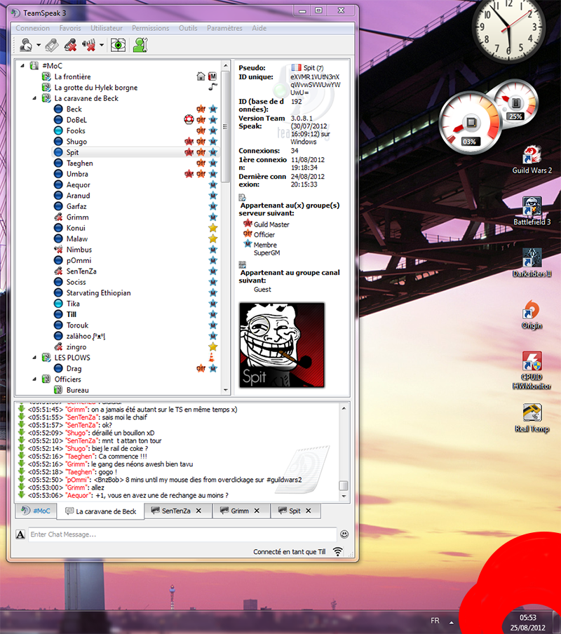Click the talking status icon beside Tika

coord(59,304)
